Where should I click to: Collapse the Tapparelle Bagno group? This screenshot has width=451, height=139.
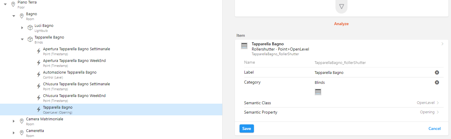click(x=22, y=39)
